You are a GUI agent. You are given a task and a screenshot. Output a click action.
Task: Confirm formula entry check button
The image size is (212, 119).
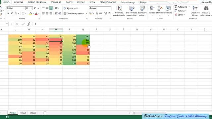[23, 24]
